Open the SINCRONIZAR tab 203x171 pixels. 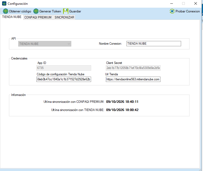(64, 17)
